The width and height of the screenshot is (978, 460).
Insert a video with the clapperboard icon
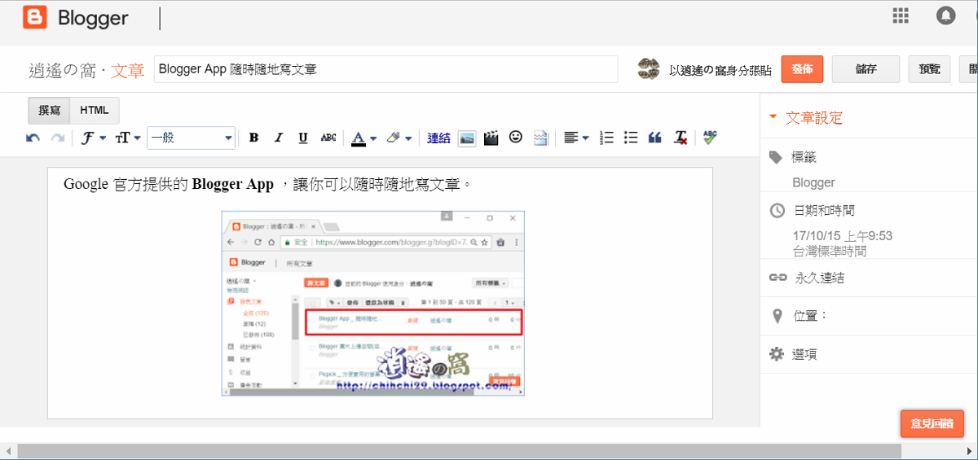click(x=491, y=138)
